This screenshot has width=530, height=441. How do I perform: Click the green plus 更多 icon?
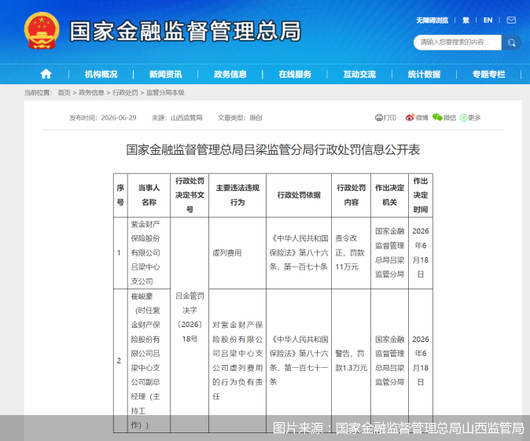point(464,118)
